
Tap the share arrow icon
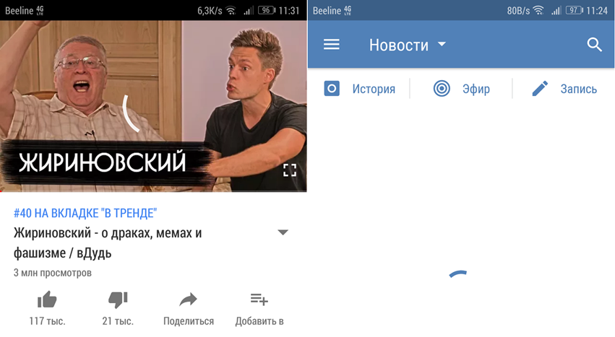tap(189, 299)
